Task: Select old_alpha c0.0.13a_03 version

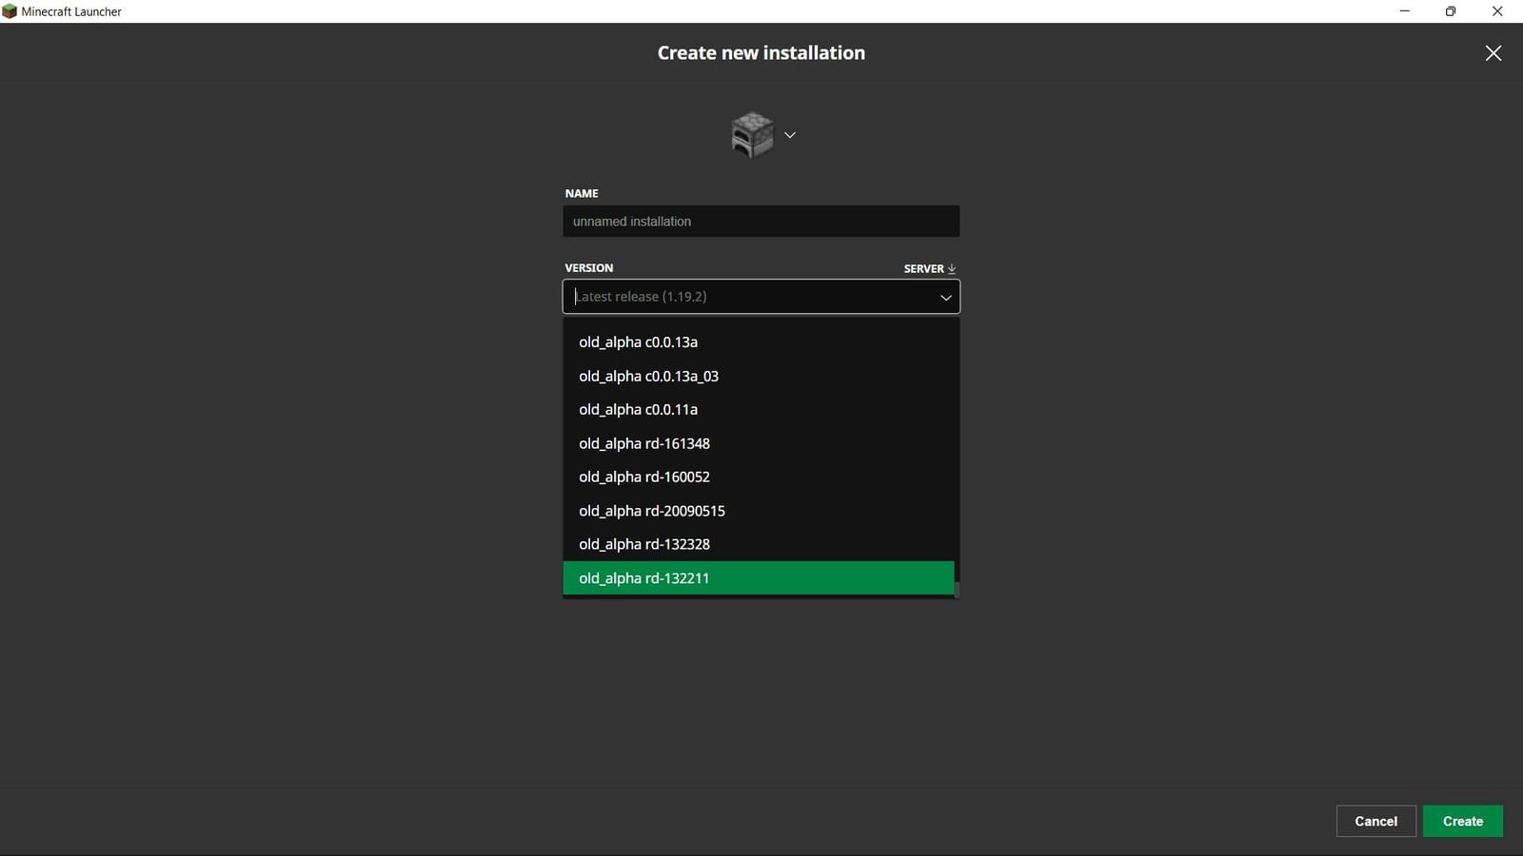Action: pos(648,376)
